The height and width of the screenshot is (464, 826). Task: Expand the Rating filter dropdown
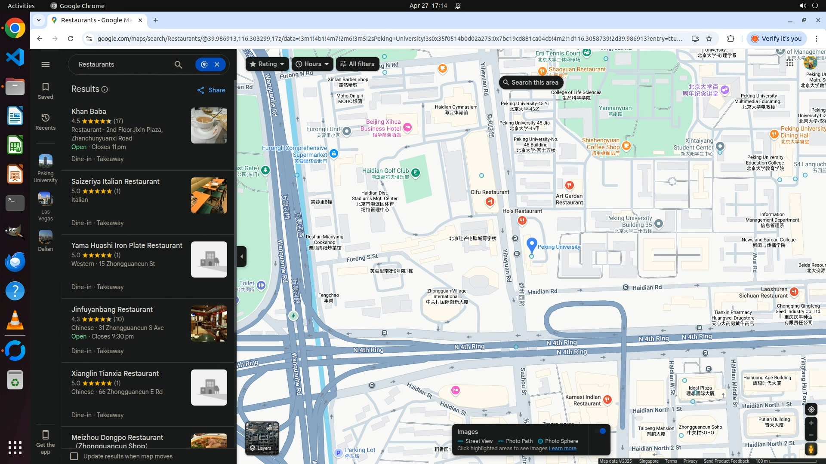coord(267,64)
